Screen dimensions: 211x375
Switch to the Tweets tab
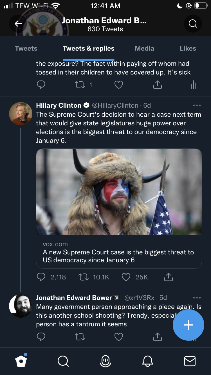[x=26, y=48]
